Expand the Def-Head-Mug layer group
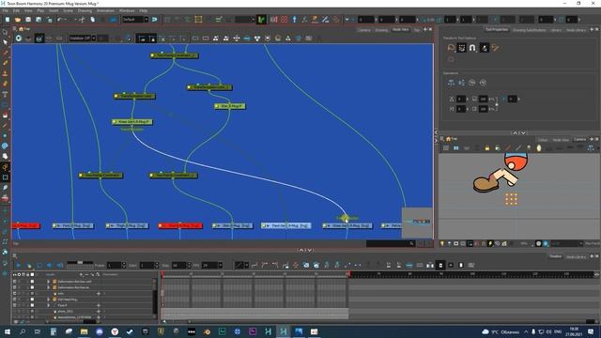 [x=48, y=300]
